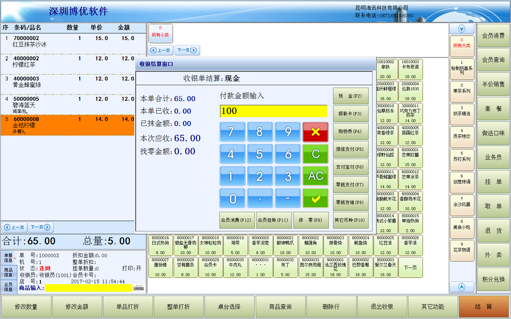Select 果茶系列 category
Screen dimensions: 511x319
pos(462,92)
